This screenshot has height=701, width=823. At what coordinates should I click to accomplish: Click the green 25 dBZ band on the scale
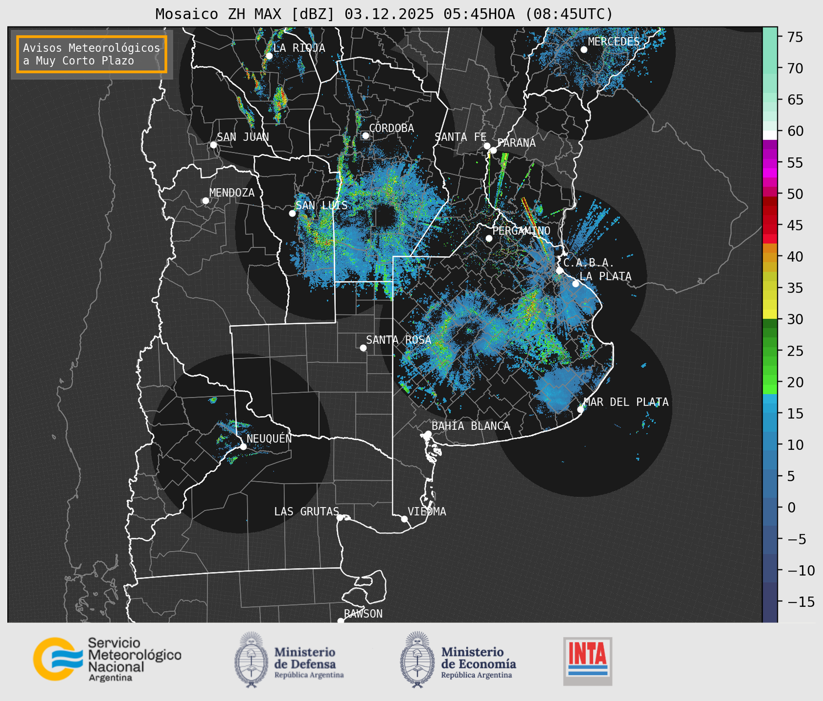(x=770, y=351)
